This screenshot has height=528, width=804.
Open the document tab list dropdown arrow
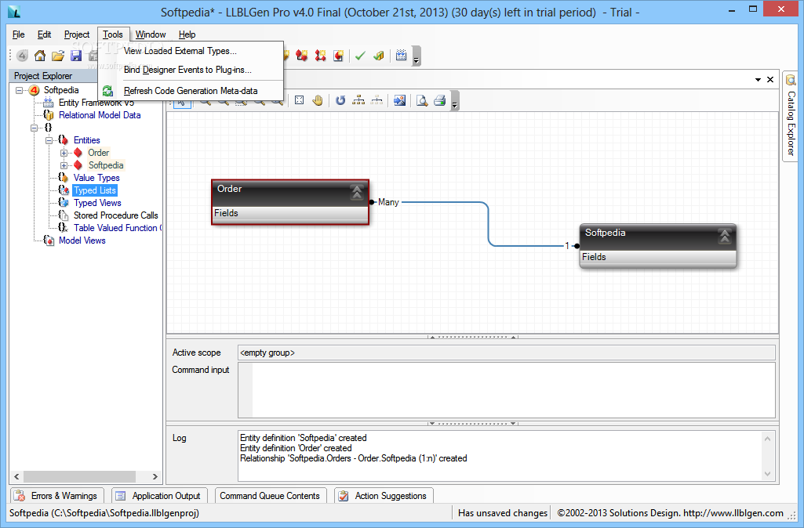[758, 79]
